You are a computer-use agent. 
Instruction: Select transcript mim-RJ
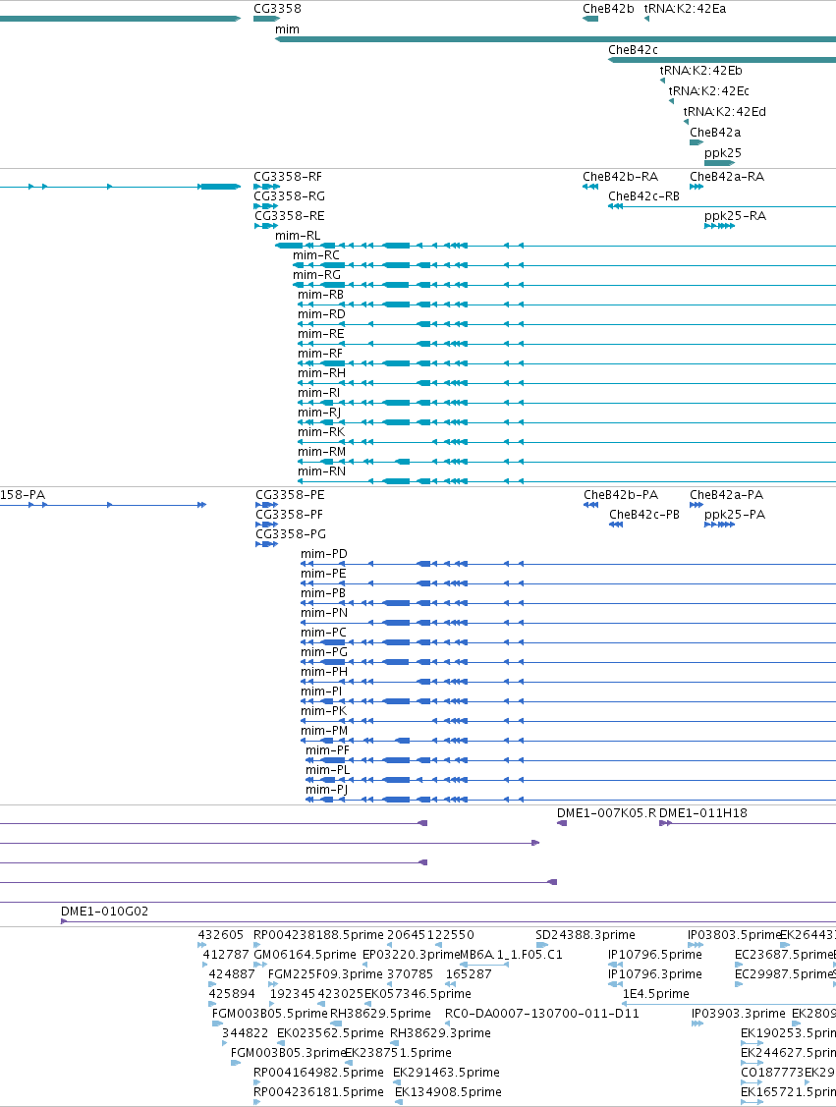[x=319, y=413]
